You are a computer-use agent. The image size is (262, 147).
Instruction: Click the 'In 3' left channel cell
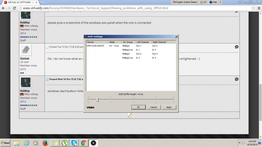point(138,58)
